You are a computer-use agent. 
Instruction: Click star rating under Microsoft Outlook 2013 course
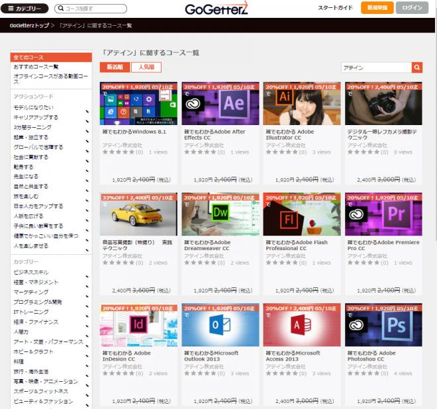201,373
